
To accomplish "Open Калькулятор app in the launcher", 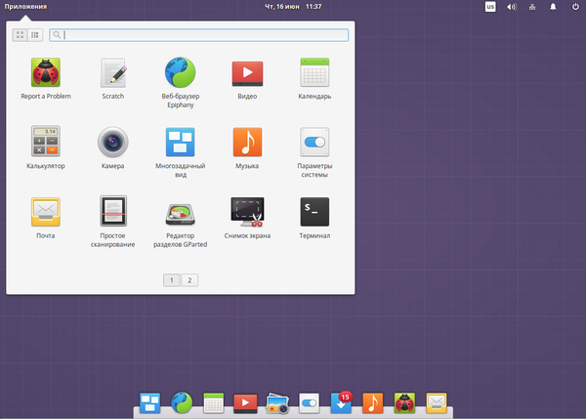I will pos(46,142).
